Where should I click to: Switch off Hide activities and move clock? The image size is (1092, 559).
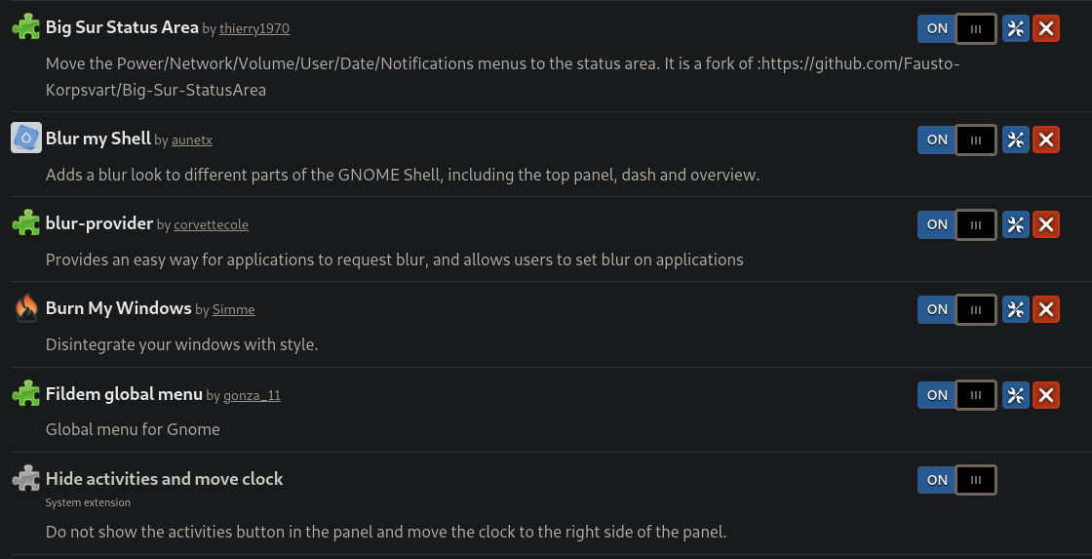click(x=956, y=480)
